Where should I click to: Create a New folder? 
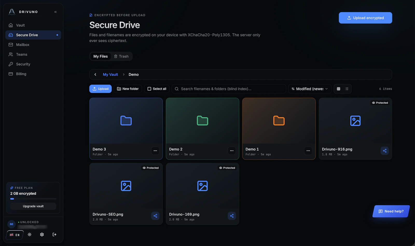point(128,89)
